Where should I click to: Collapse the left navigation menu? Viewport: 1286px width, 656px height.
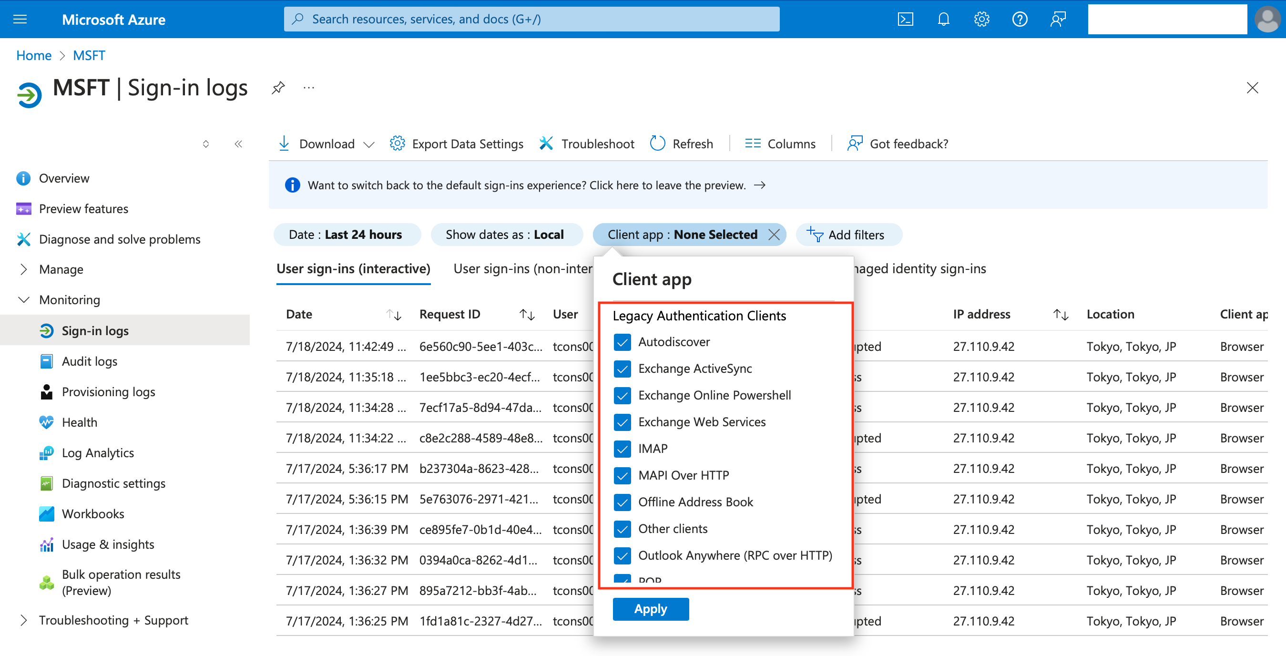click(239, 144)
